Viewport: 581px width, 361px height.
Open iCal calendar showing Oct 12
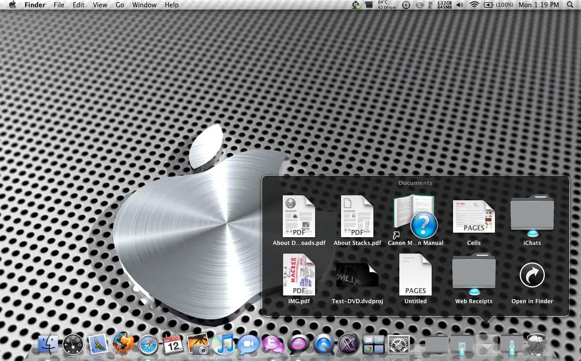(x=173, y=345)
